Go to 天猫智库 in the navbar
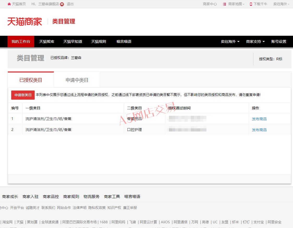Screen dimensions: 293x228 point(47,41)
